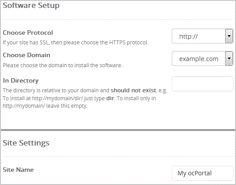The height and width of the screenshot is (185, 236).
Task: Select the http:// protocol combo box
Action: pyautogui.click(x=202, y=36)
